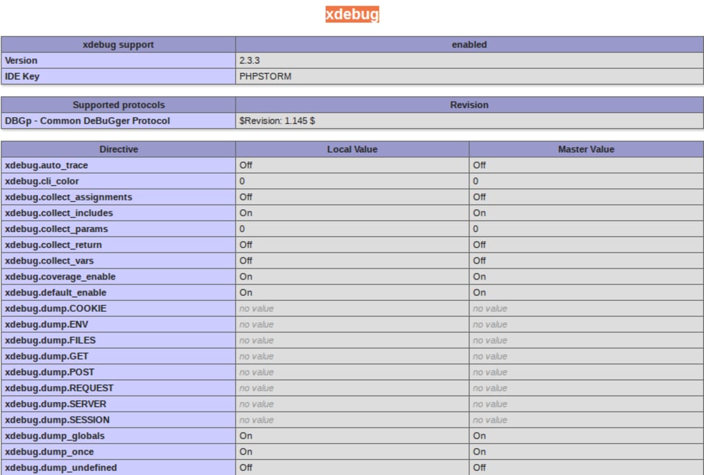Click the local "no value" for xdebug.dump.SERVER
This screenshot has height=475, width=704.
(x=257, y=404)
